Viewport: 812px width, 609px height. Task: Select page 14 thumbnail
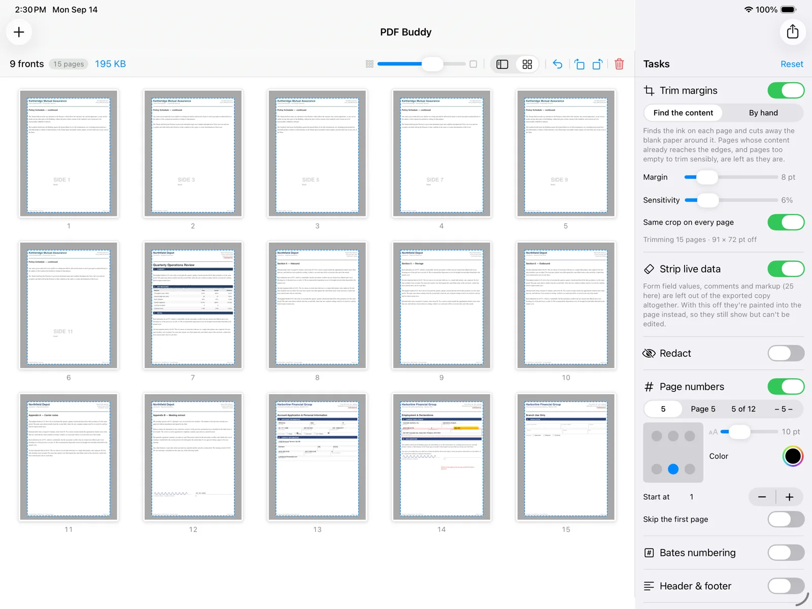point(442,457)
